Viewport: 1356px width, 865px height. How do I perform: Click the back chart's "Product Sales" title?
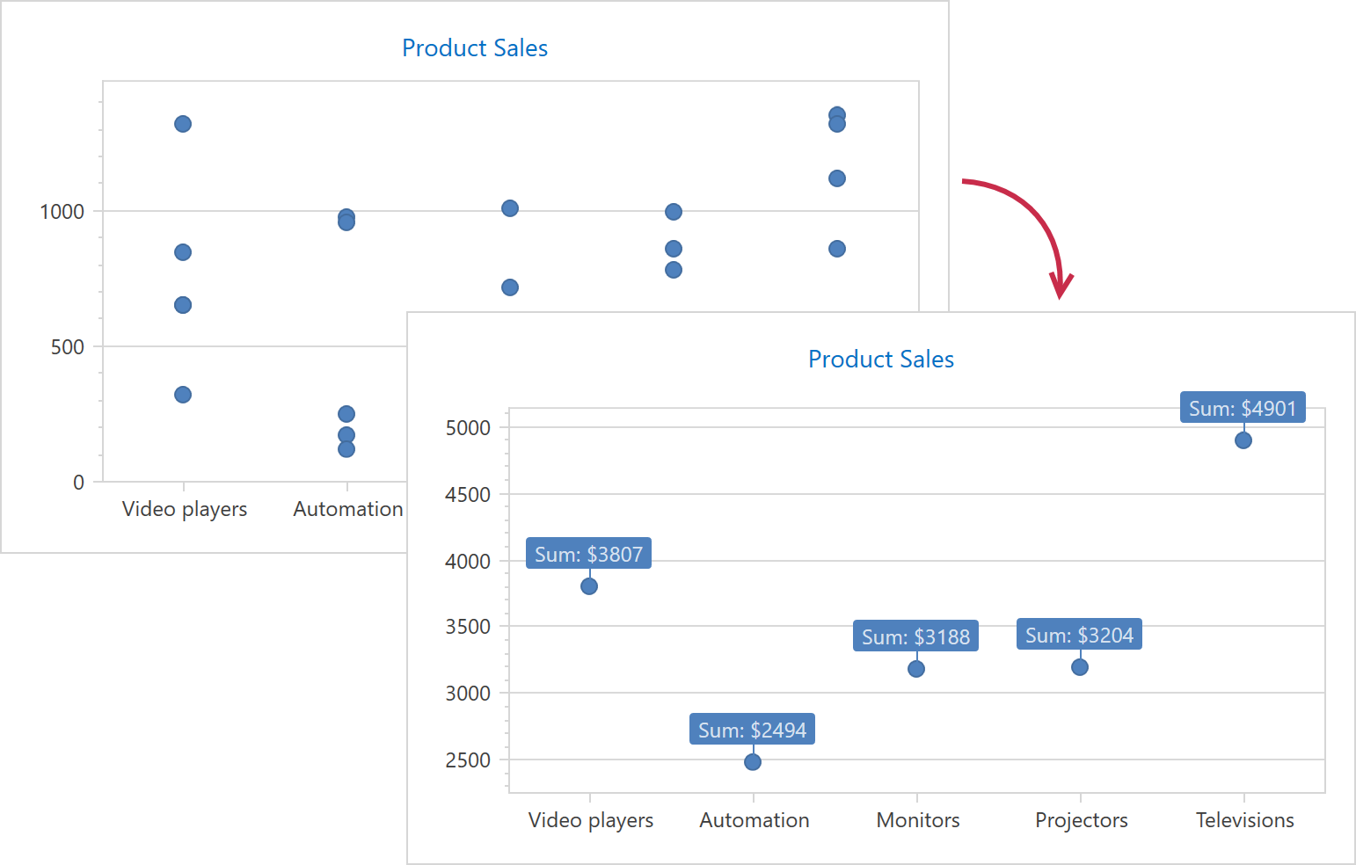[474, 48]
